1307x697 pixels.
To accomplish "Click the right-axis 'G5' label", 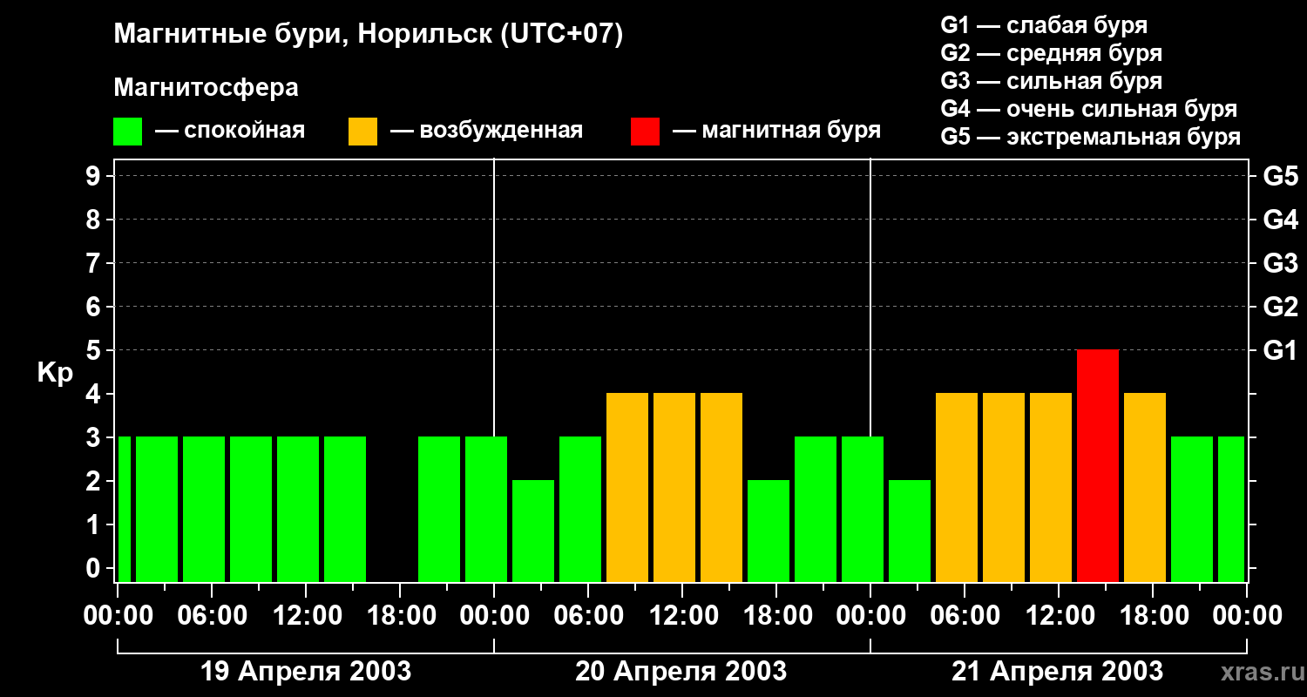I will coord(1280,176).
